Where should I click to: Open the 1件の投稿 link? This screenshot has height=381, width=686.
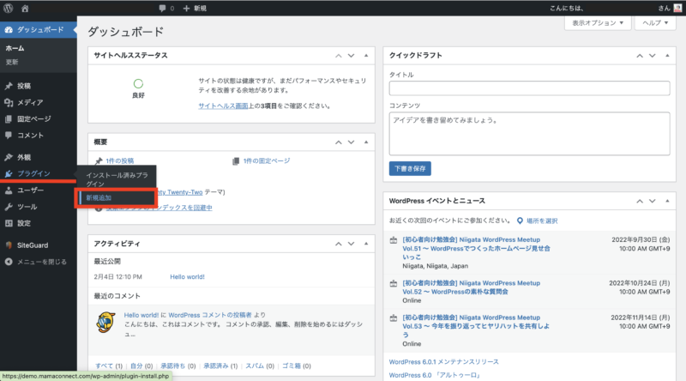pos(120,161)
